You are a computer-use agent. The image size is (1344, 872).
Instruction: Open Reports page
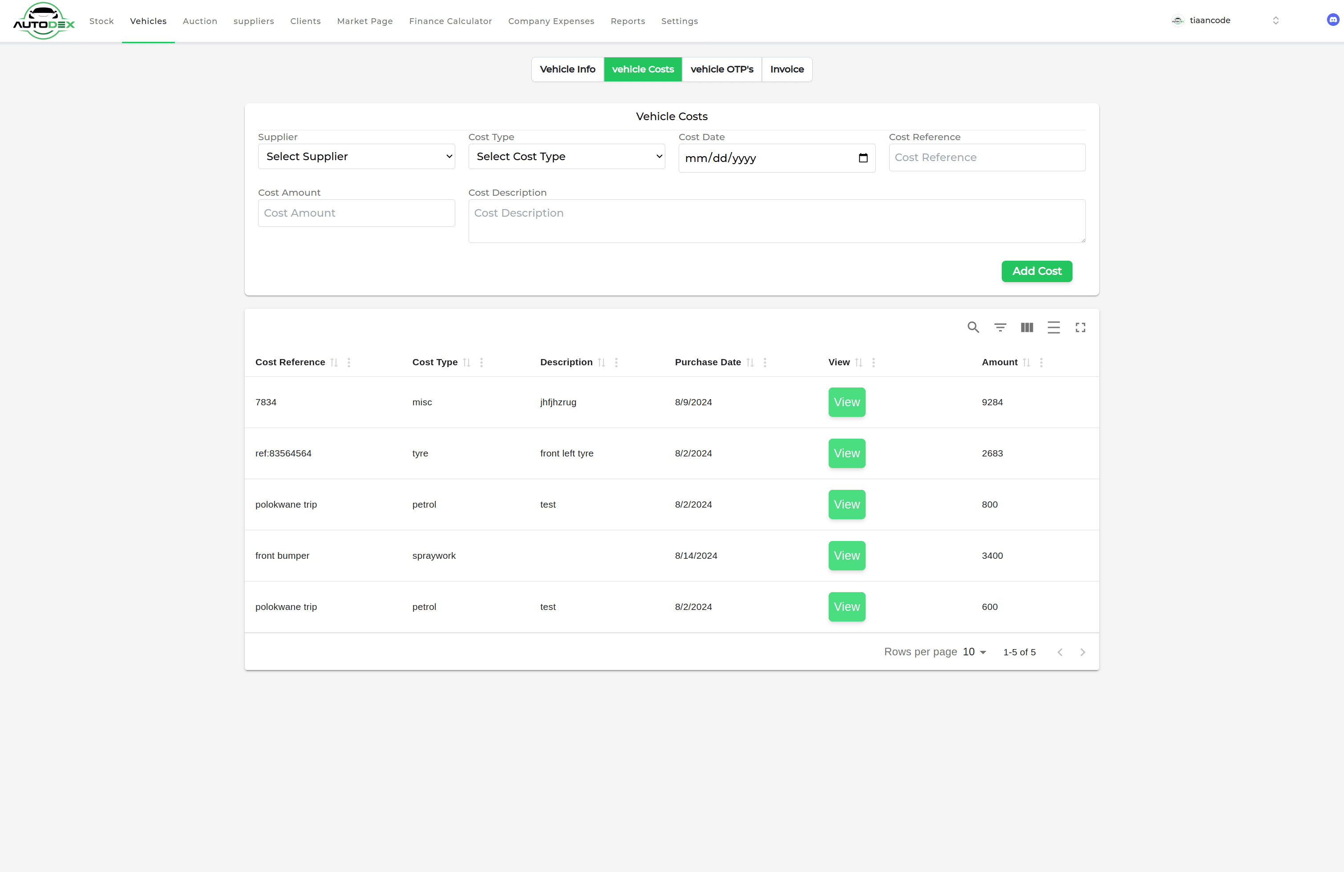[627, 21]
